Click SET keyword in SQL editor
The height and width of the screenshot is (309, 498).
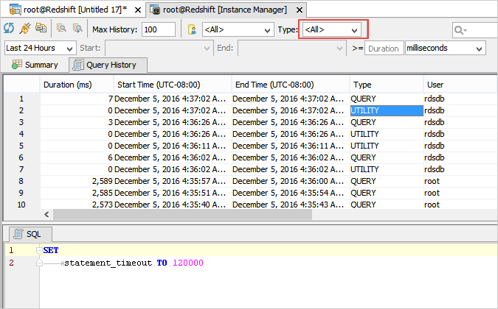(x=51, y=250)
